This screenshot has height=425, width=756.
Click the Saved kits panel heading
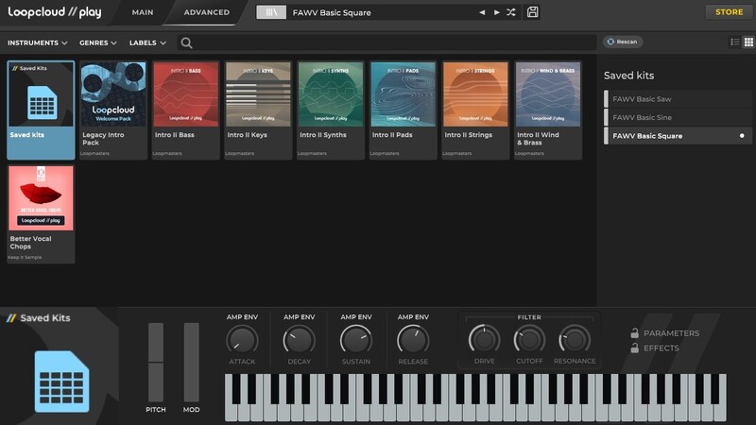(628, 76)
